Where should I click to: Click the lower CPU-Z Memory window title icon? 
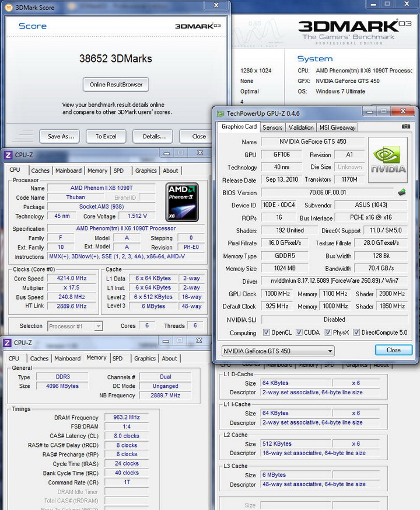click(8, 343)
